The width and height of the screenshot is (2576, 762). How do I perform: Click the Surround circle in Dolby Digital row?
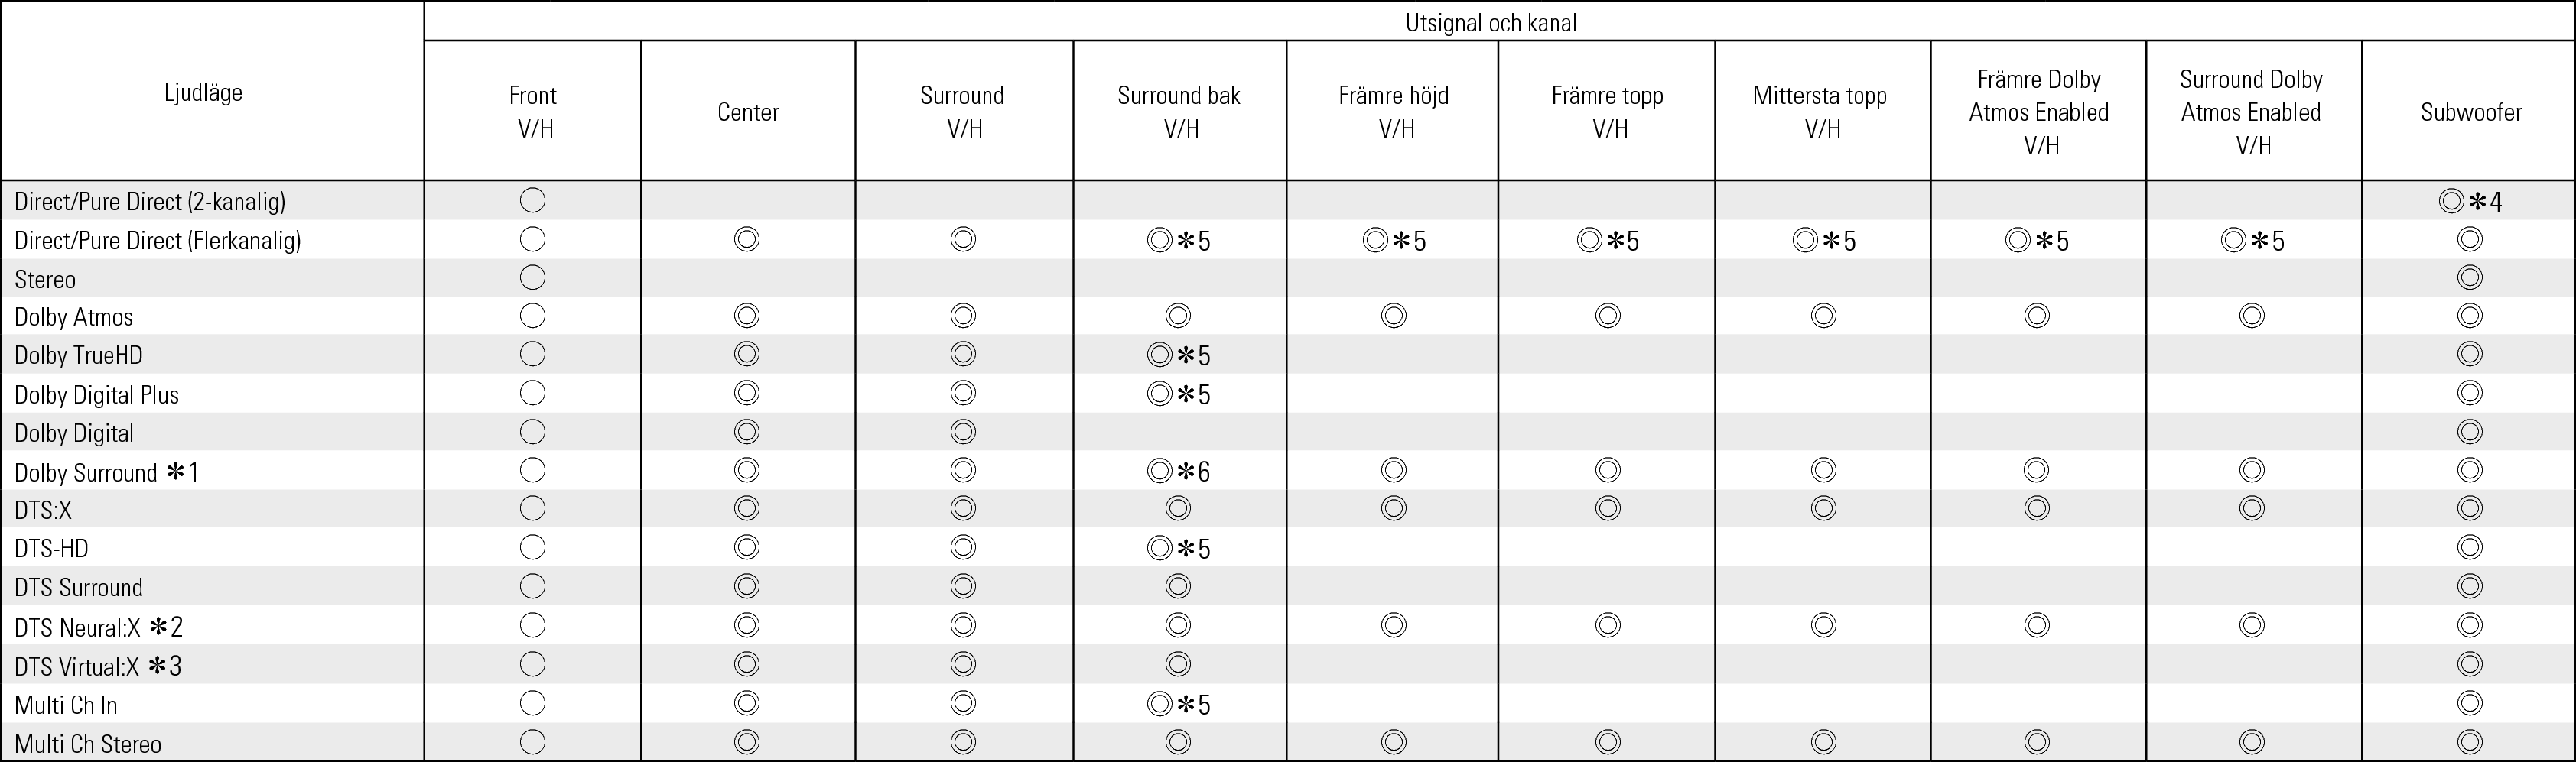click(963, 433)
